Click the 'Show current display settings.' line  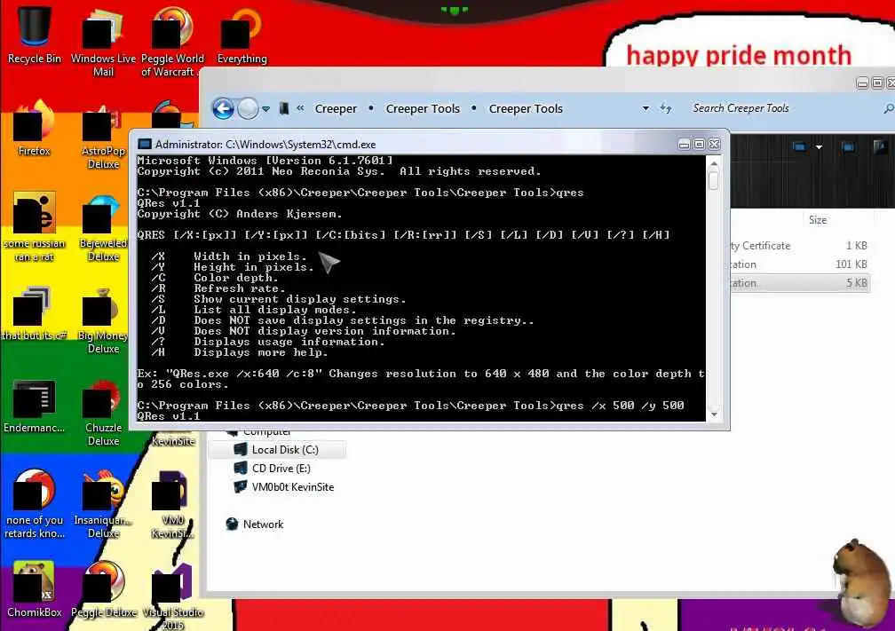coord(300,299)
